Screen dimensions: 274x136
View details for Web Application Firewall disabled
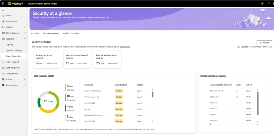click(82, 64)
